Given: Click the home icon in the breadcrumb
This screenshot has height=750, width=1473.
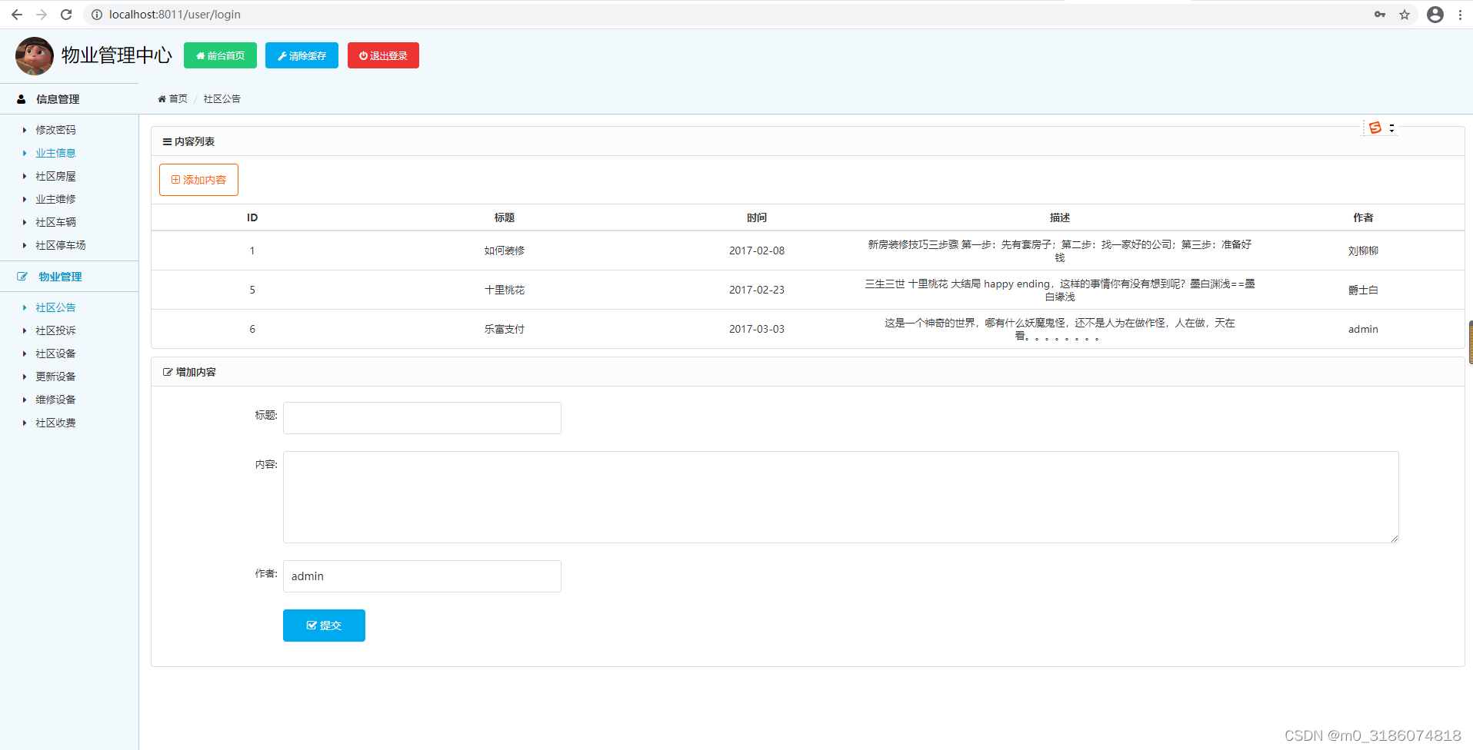Looking at the screenshot, I should [x=161, y=98].
